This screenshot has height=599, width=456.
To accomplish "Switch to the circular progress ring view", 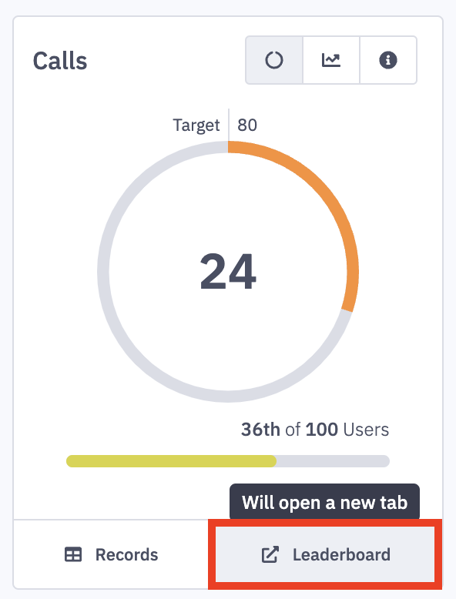I will (274, 60).
